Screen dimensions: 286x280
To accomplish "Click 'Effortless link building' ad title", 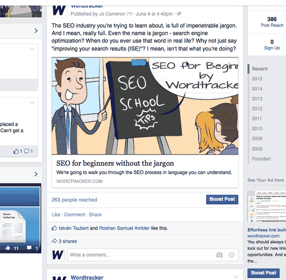I will pyautogui.click(x=267, y=230).
